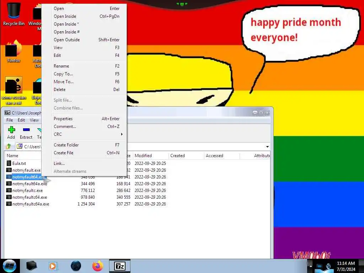Viewport: 364px width, 273px height.
Task: Open dark globe taskbar icon
Action: (x=76, y=266)
